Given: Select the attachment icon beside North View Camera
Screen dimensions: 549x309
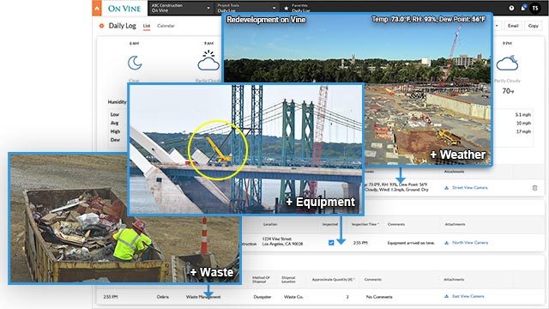Looking at the screenshot, I should click(446, 243).
